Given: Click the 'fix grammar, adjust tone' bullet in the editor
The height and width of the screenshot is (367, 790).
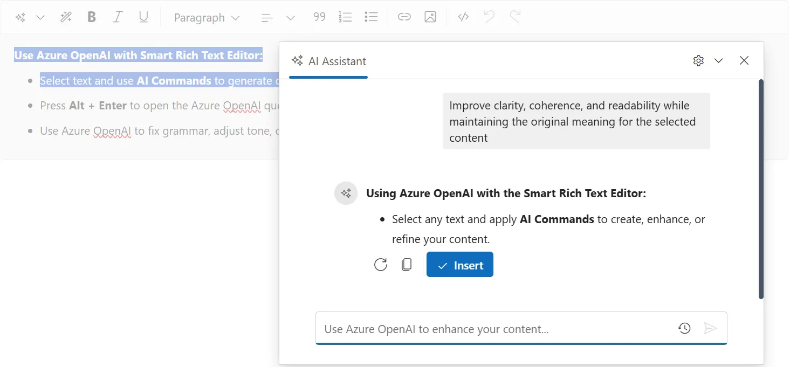Looking at the screenshot, I should (x=160, y=131).
